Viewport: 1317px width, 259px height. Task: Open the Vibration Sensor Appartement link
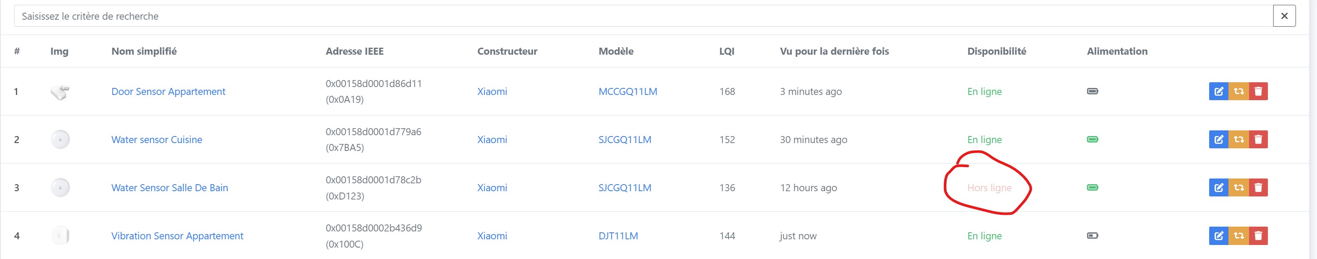point(178,235)
